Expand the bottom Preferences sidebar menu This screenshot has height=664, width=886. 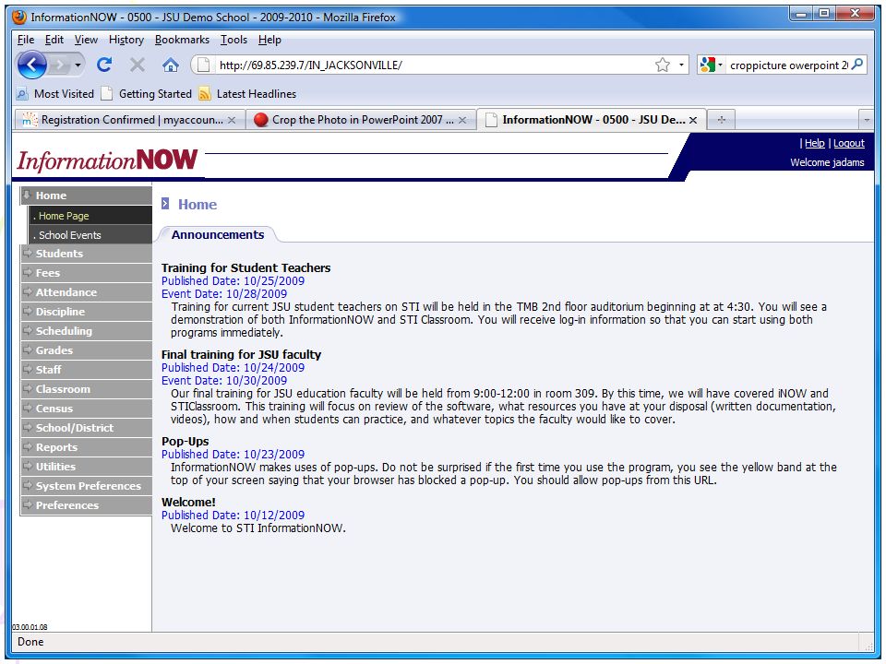[x=87, y=504]
